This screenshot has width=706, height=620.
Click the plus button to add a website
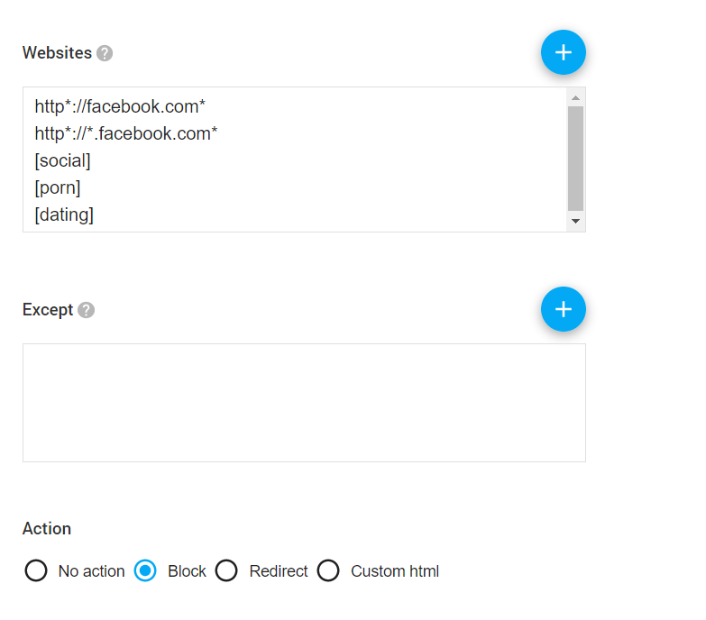563,52
